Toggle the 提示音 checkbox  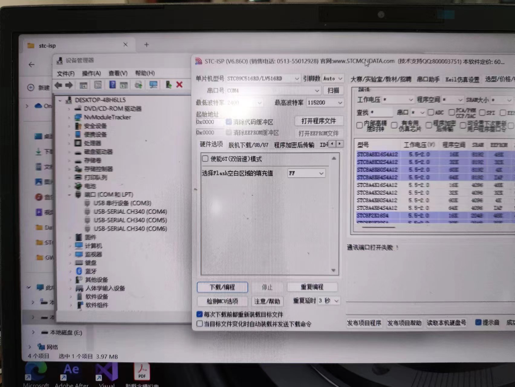tap(478, 322)
